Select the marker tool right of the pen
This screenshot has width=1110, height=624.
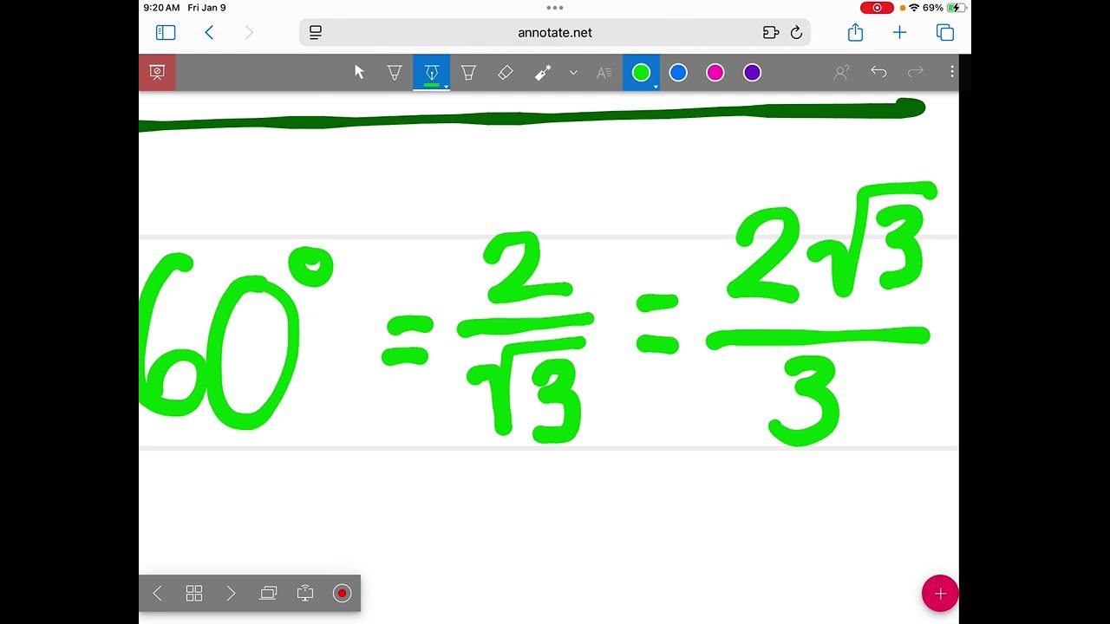[468, 73]
